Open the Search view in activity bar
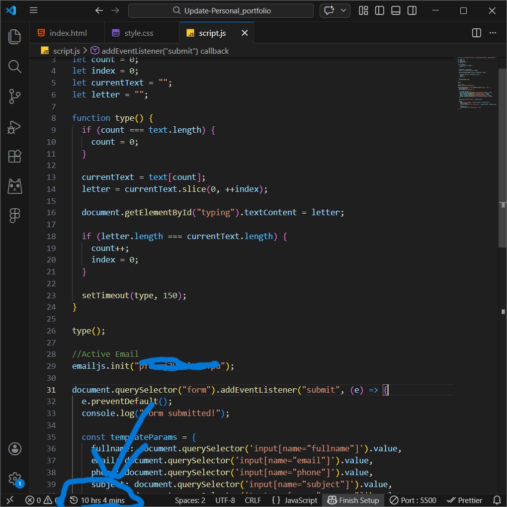This screenshot has height=507, width=507. coord(14,66)
